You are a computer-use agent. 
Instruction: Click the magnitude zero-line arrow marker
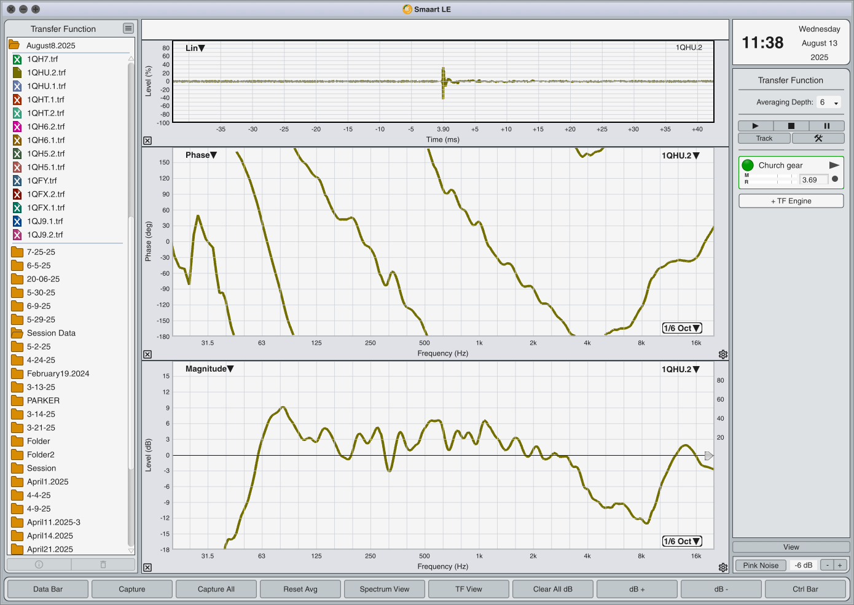tap(709, 456)
